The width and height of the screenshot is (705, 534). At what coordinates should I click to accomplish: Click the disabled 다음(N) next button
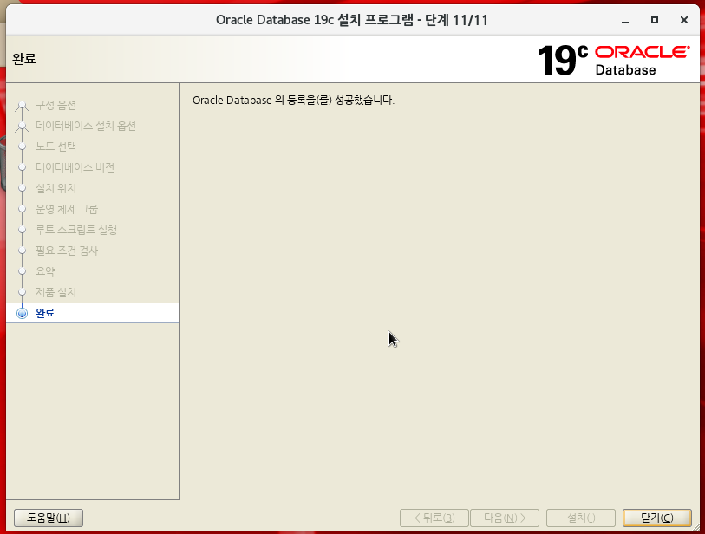(x=505, y=518)
